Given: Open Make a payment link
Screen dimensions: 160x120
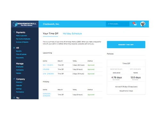Looking at the screenshot, I should click(x=21, y=36).
